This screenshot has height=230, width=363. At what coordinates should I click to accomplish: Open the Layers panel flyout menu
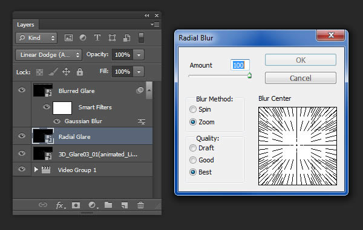[155, 24]
